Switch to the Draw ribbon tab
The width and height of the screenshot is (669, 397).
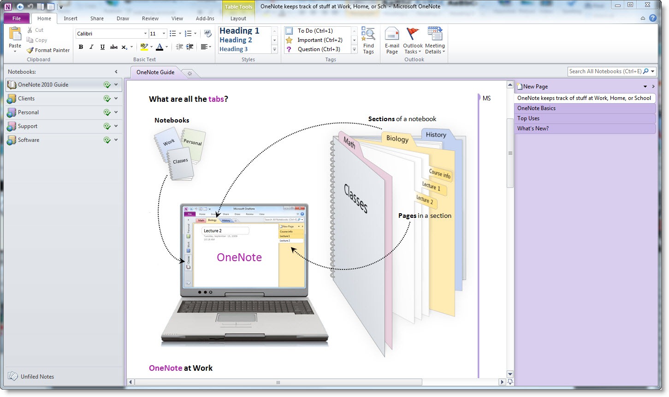[123, 18]
